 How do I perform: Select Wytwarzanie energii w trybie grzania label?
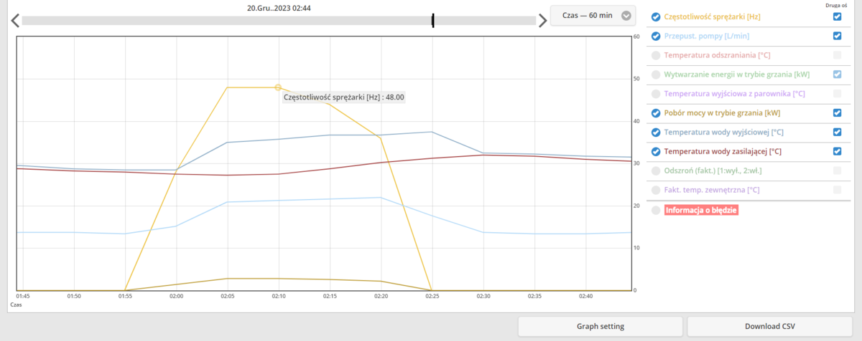(736, 75)
